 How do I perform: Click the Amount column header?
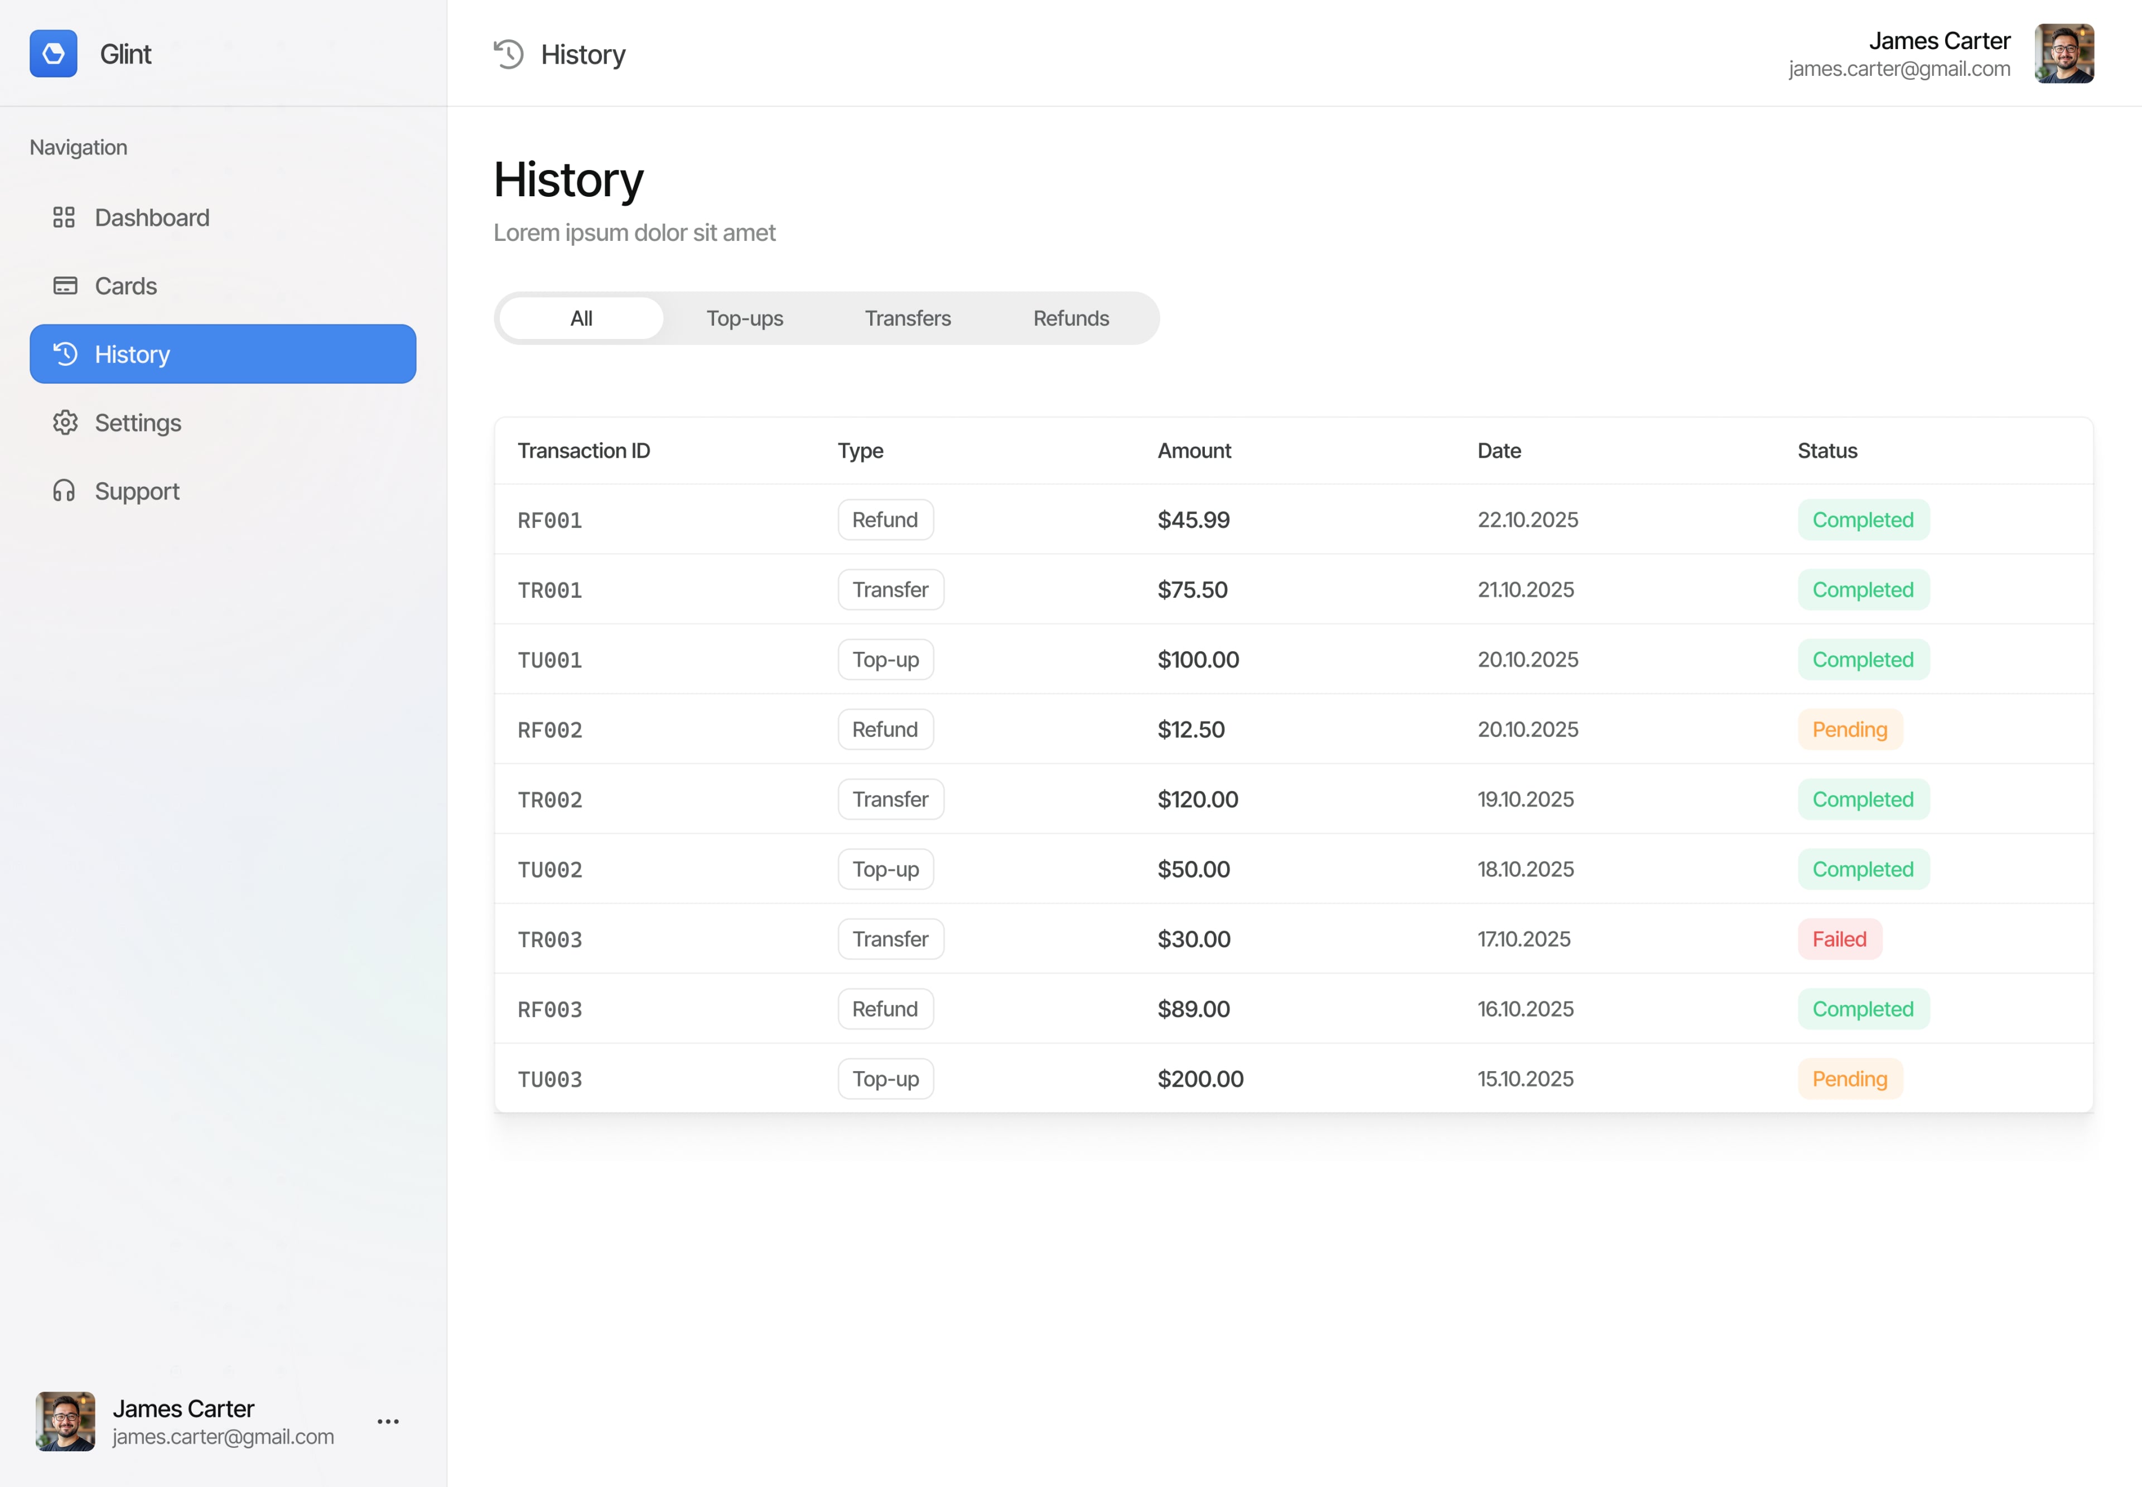(x=1194, y=451)
